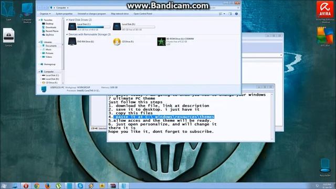Image resolution: width=336 pixels, height=189 pixels.
Task: Collapse the Favorites tree section
Action: 39,20
